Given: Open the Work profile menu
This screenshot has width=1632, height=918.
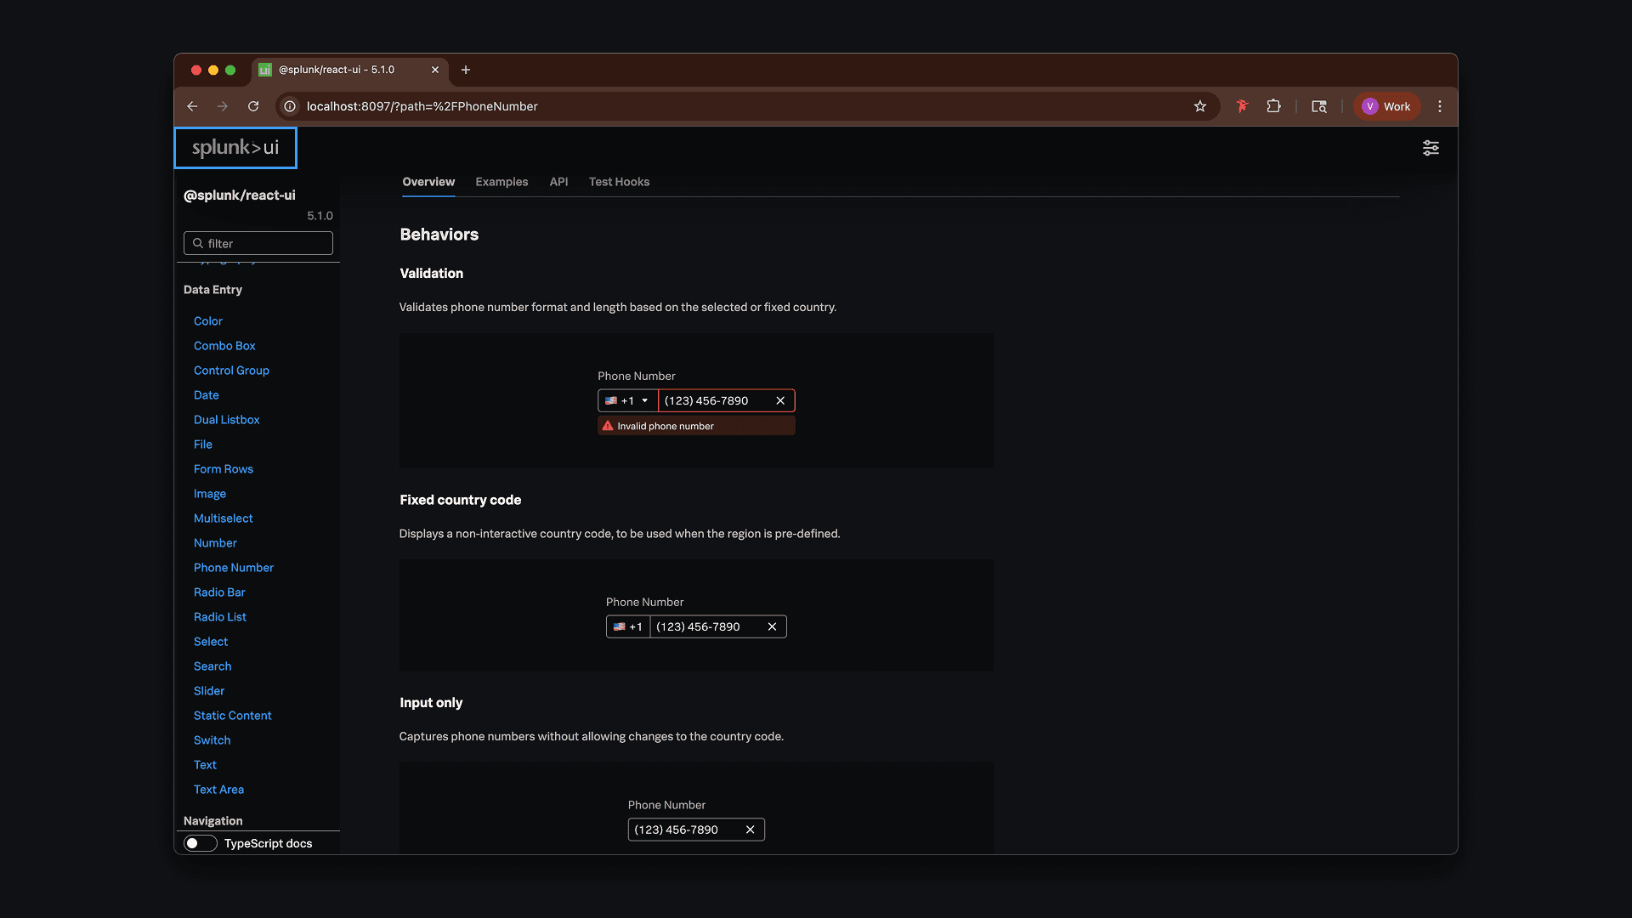Looking at the screenshot, I should click(1386, 106).
